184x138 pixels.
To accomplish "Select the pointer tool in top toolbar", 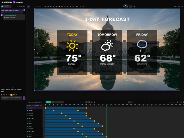I will [29, 6].
